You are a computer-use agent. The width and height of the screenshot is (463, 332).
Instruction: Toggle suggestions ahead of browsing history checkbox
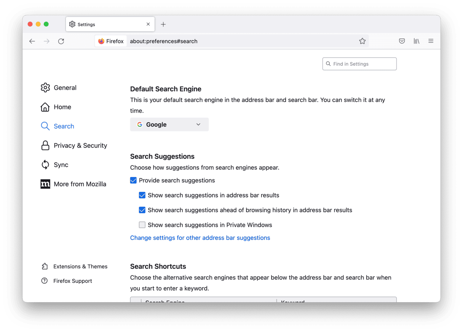coord(142,210)
